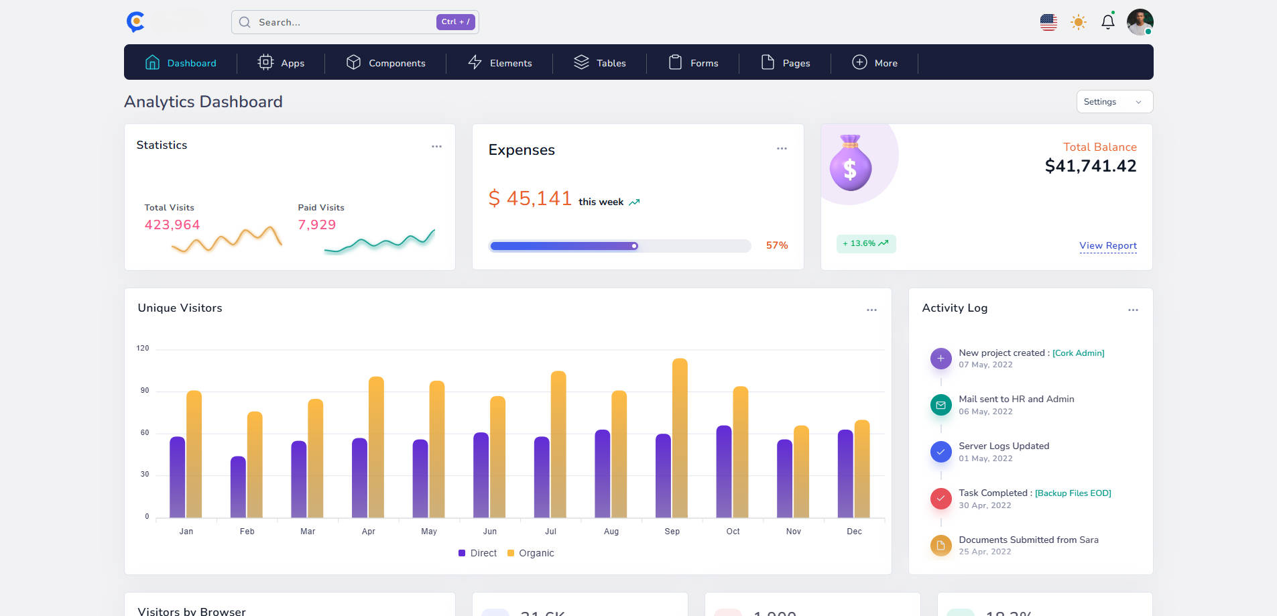1277x616 pixels.
Task: Click the notification bell icon
Action: (x=1108, y=21)
